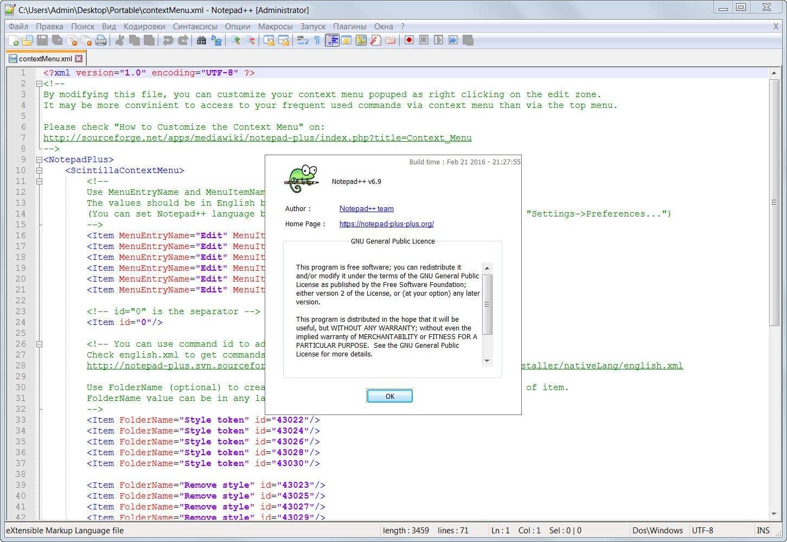The image size is (787, 542).
Task: Click the Dos\Windows status bar field
Action: coord(657,531)
